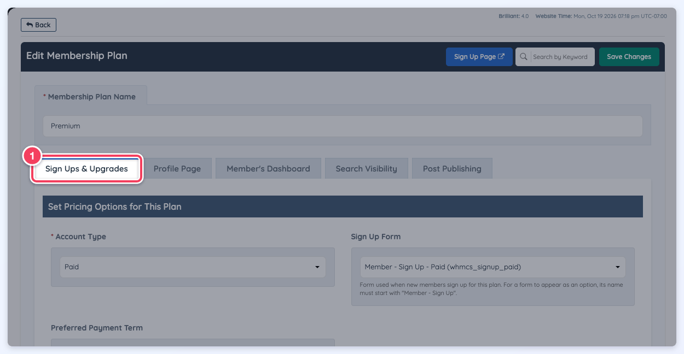Click the Preferred Payment Term label
Image resolution: width=684 pixels, height=354 pixels.
point(97,328)
